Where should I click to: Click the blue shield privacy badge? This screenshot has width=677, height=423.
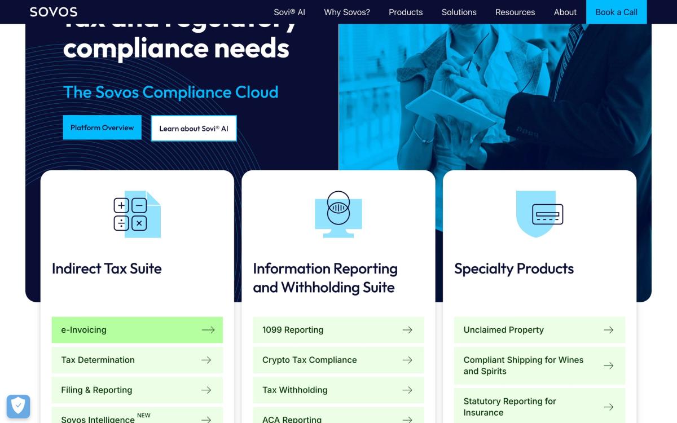18,406
